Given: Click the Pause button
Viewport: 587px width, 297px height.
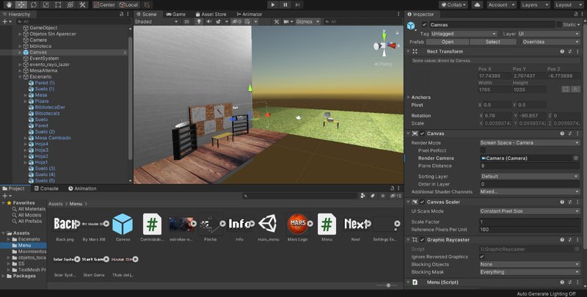Looking at the screenshot, I should (x=285, y=4).
